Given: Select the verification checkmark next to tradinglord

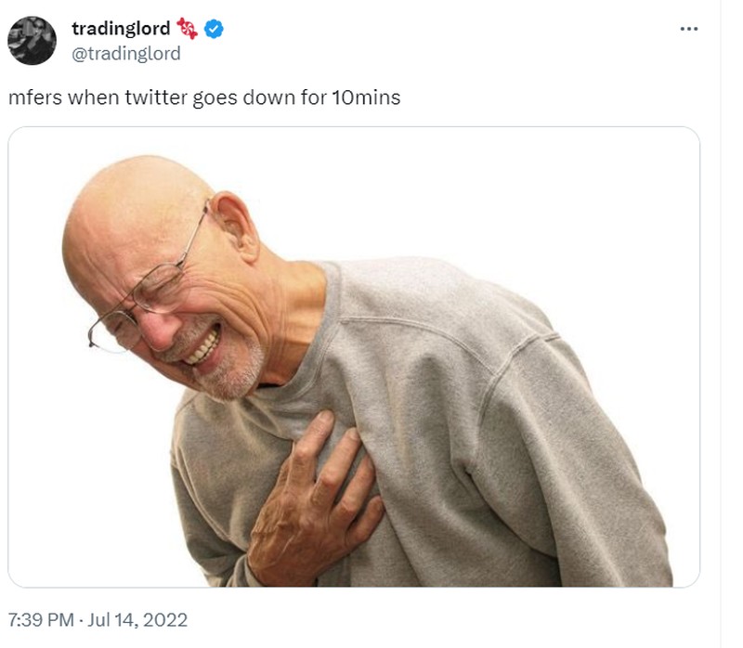Looking at the screenshot, I should pyautogui.click(x=215, y=27).
